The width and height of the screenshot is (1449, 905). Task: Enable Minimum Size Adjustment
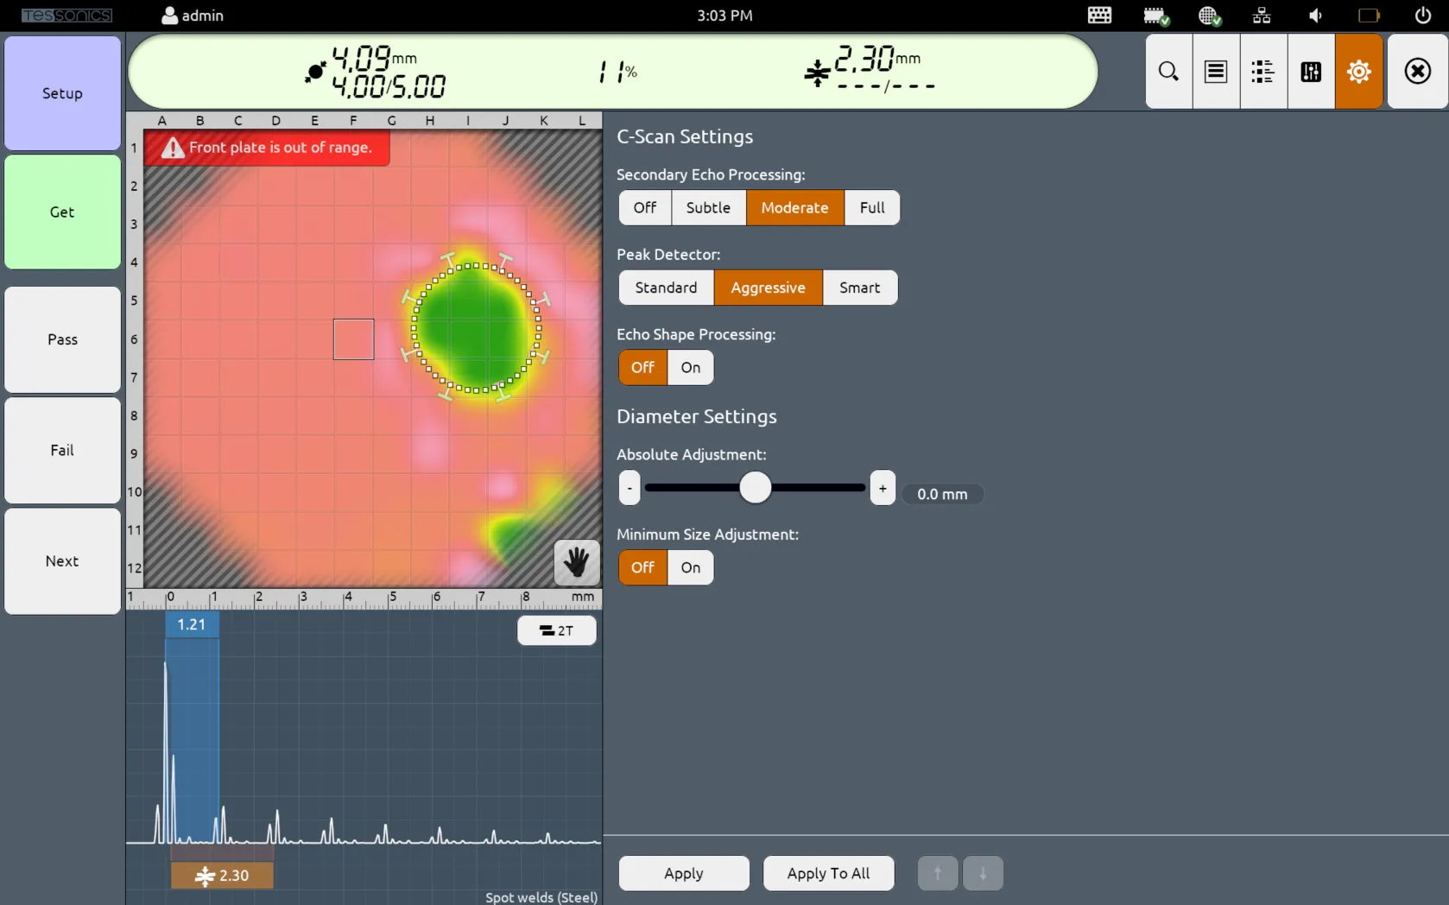click(x=689, y=567)
